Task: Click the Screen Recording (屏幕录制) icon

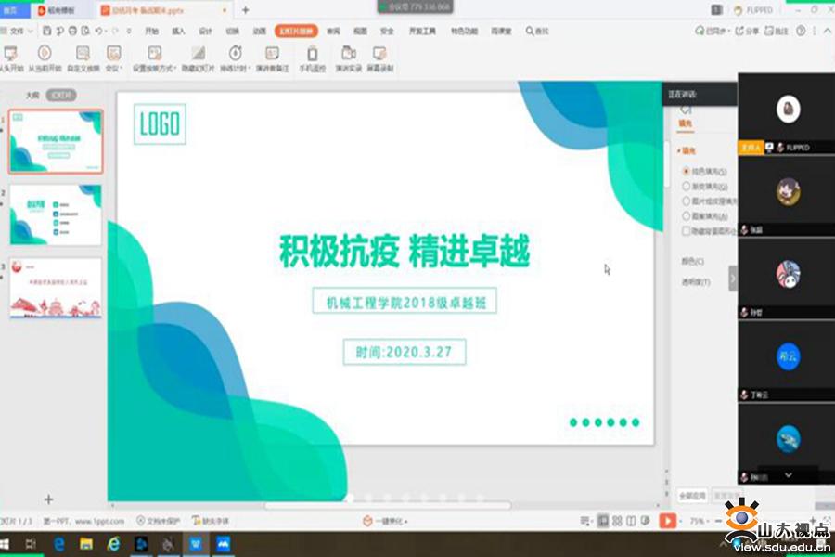Action: (x=379, y=57)
